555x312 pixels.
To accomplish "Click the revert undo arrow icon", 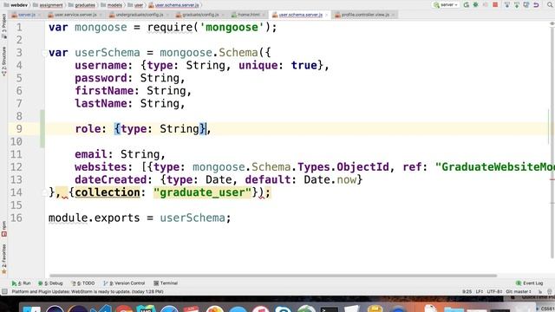I will pos(536,4).
